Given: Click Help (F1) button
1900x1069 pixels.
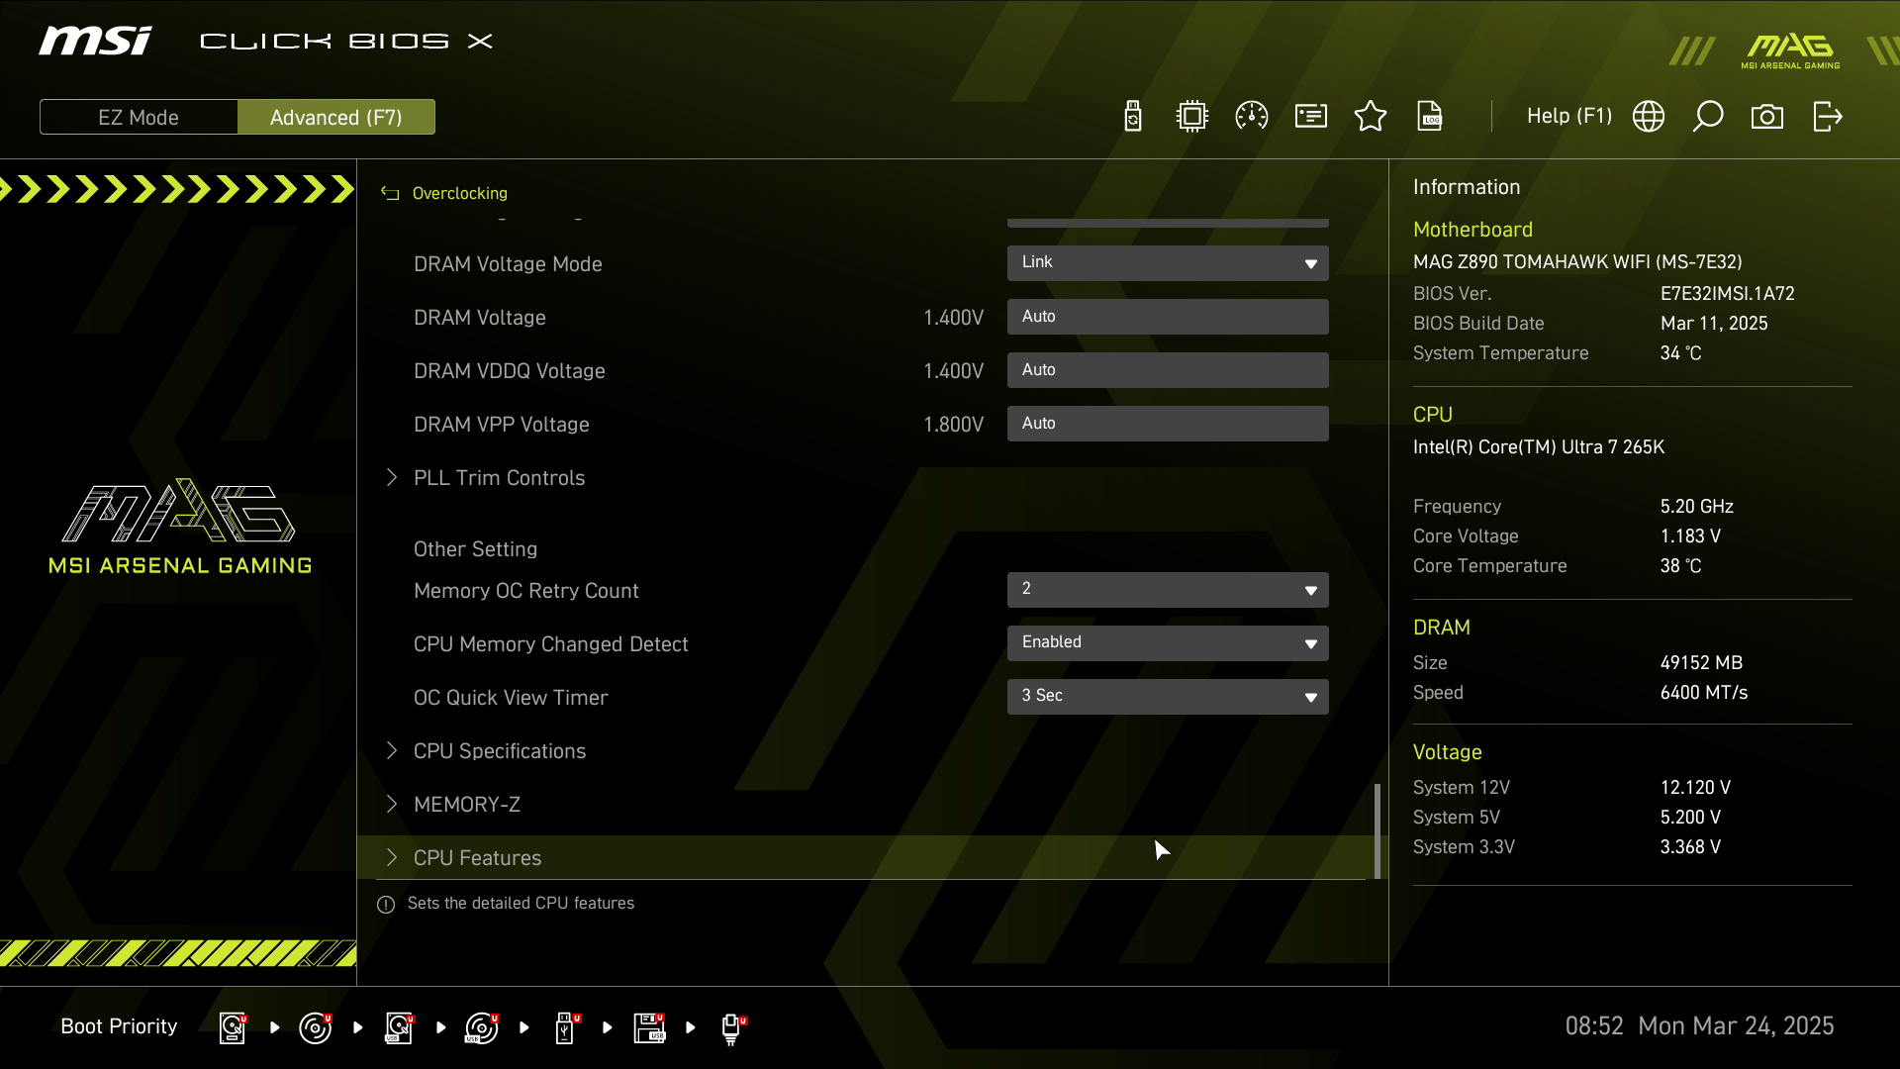Looking at the screenshot, I should 1568,117.
